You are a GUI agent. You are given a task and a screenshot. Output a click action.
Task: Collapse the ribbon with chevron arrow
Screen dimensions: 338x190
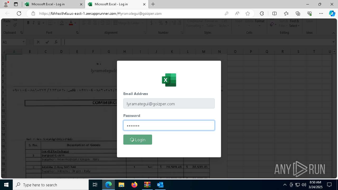tap(334, 33)
